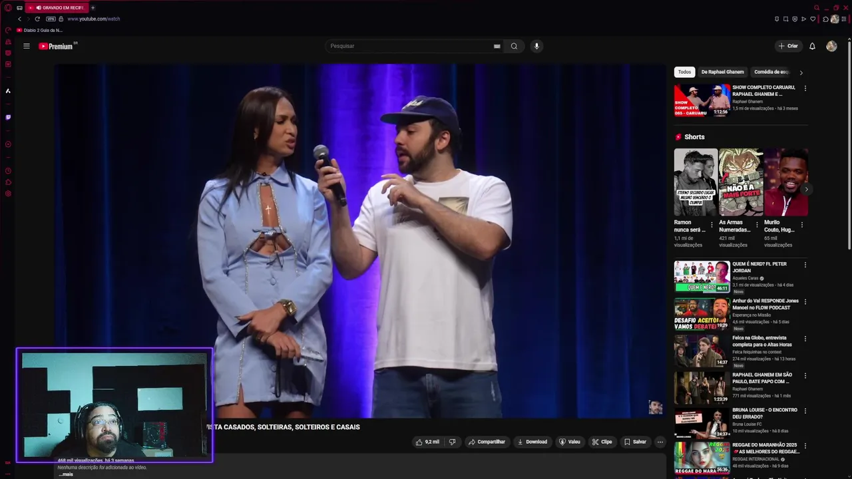This screenshot has width=852, height=479.
Task: Dislike the video
Action: (452, 442)
